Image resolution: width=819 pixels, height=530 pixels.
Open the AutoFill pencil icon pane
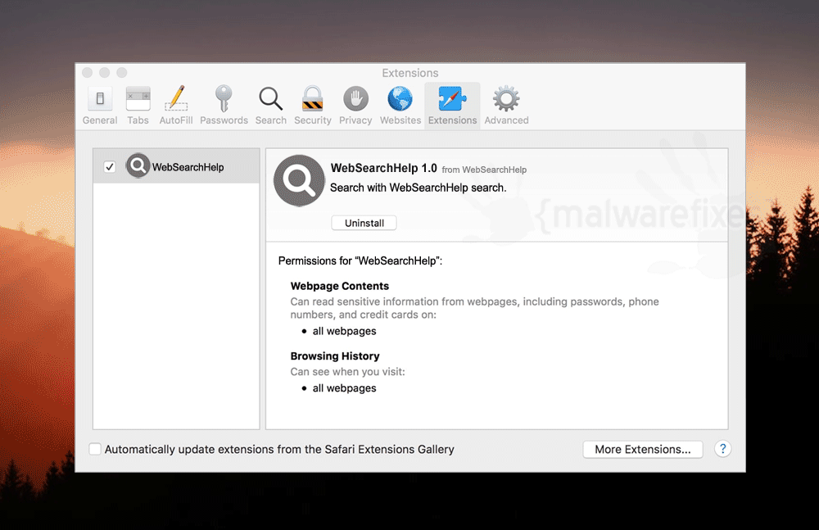point(176,106)
